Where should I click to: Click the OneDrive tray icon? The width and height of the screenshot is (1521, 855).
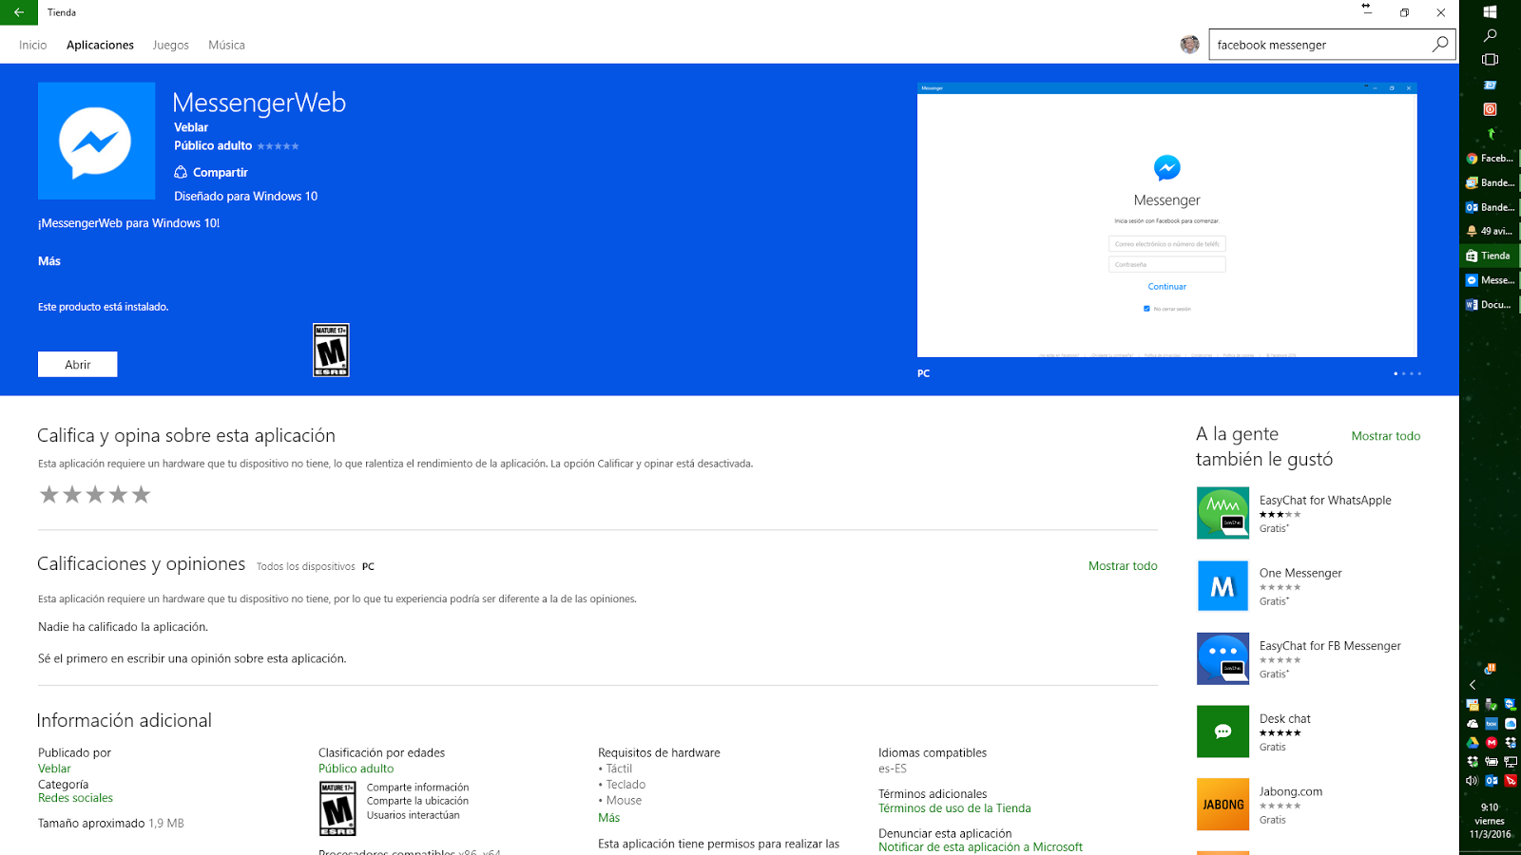point(1472,724)
